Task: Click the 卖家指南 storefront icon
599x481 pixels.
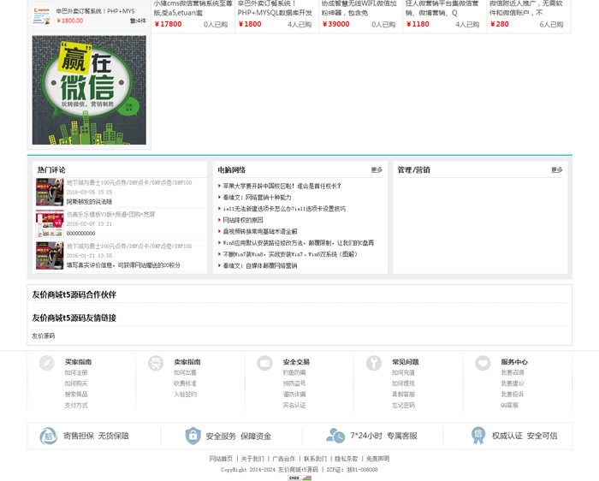Action: 156,363
